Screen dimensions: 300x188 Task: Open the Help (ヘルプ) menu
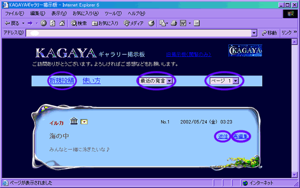point(137,13)
